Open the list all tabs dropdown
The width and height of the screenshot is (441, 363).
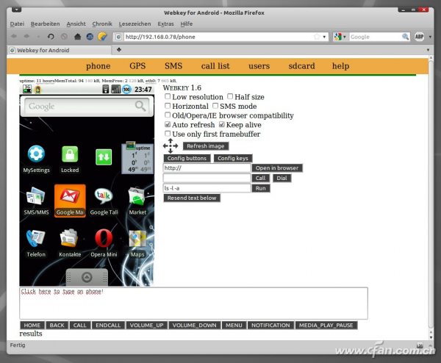click(428, 50)
